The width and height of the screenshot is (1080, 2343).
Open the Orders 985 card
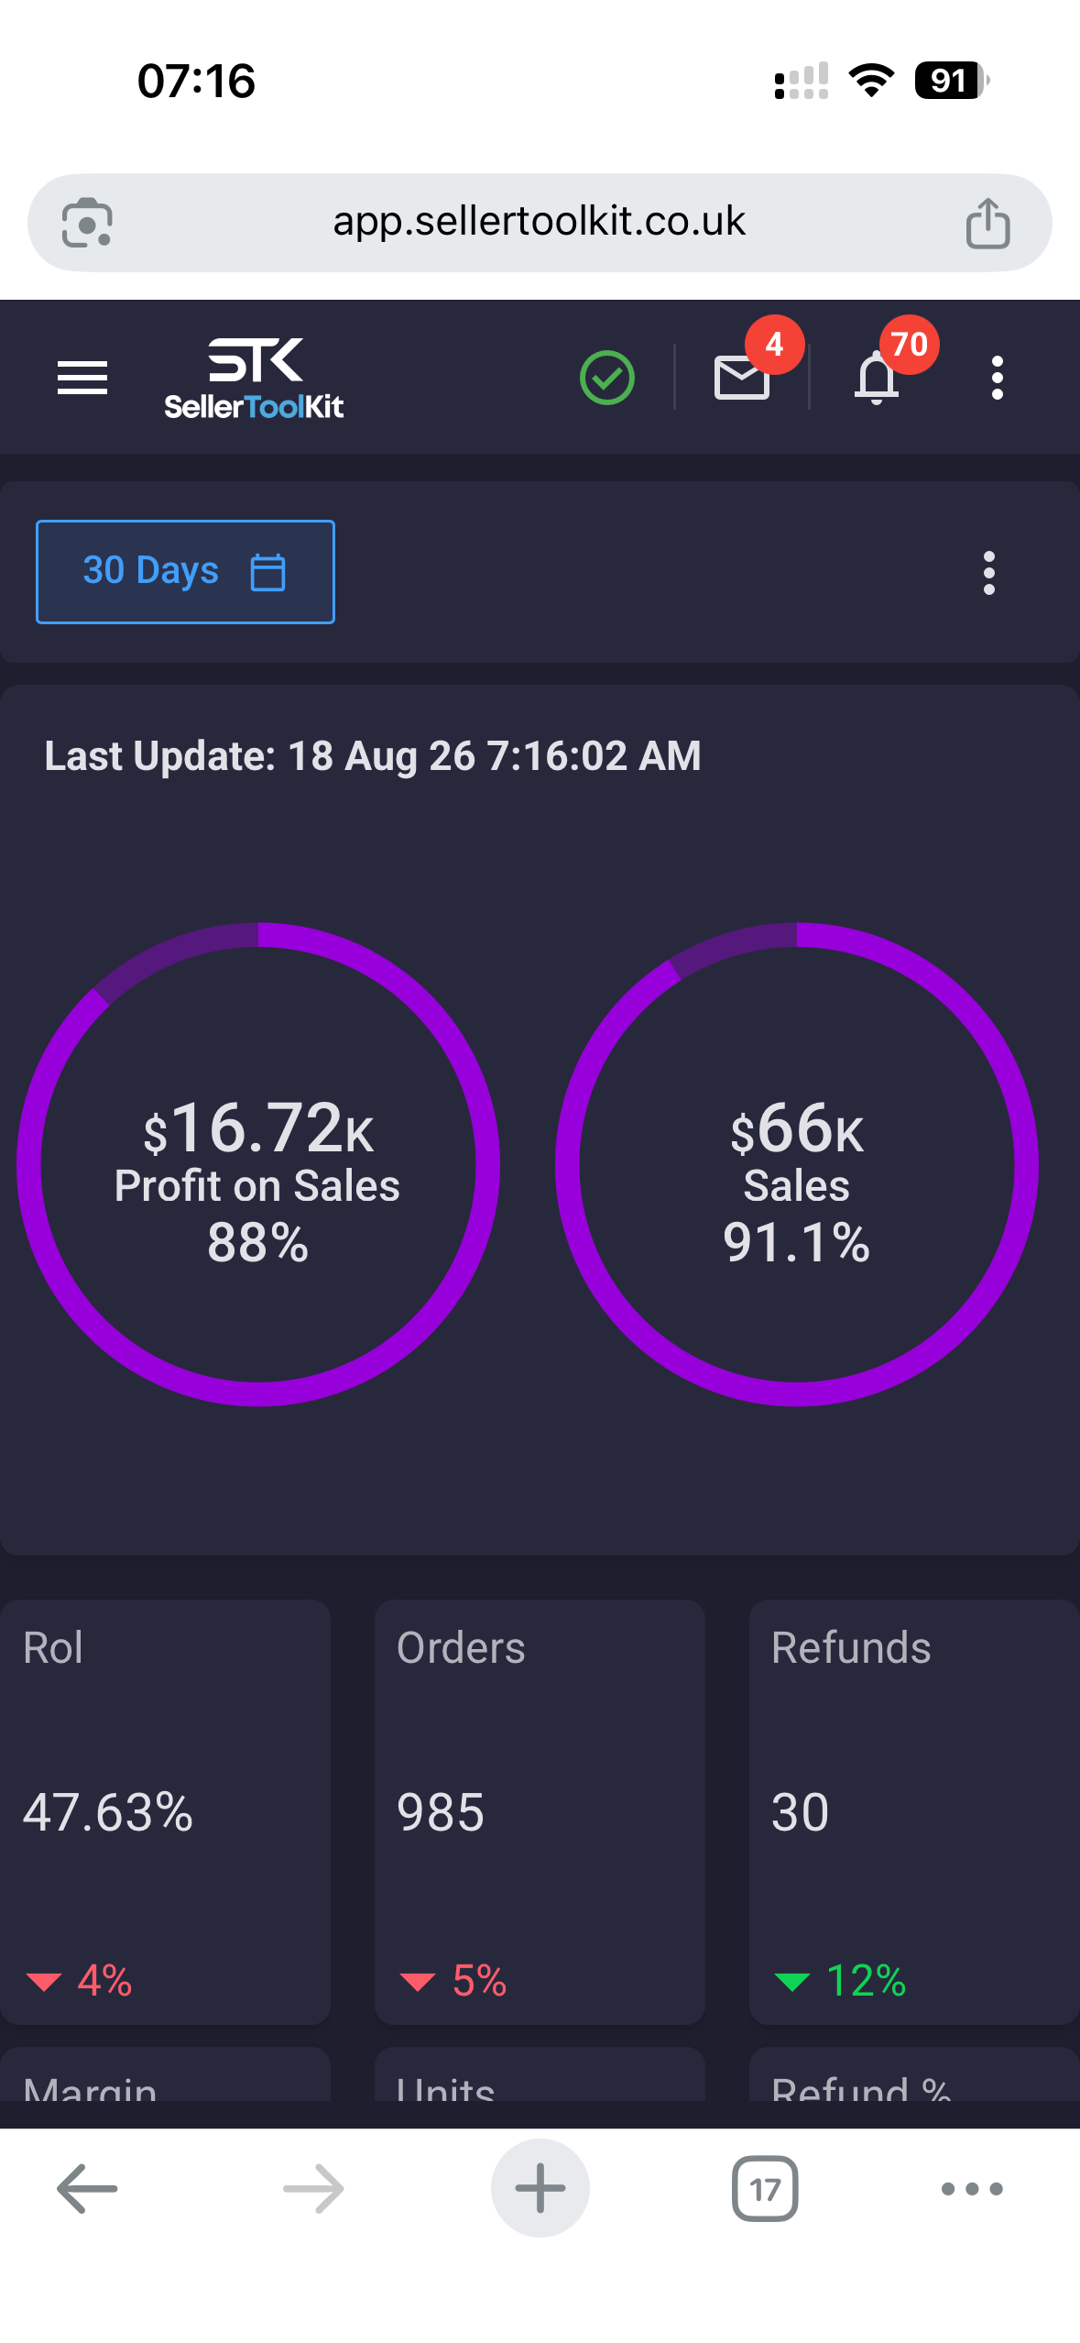click(x=540, y=1811)
